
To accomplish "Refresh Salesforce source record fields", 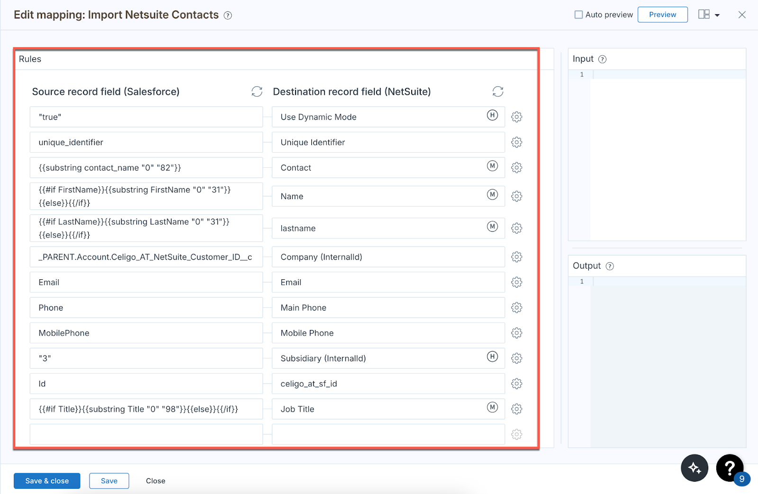I will [x=257, y=91].
